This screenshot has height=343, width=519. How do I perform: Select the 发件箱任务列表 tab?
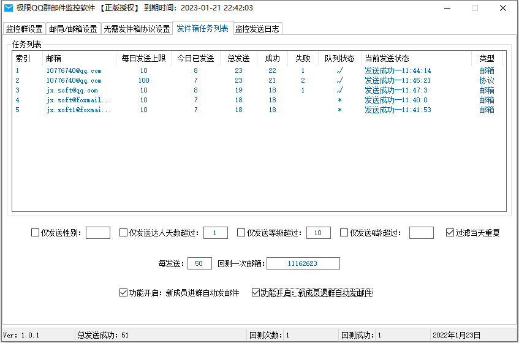[x=203, y=28]
